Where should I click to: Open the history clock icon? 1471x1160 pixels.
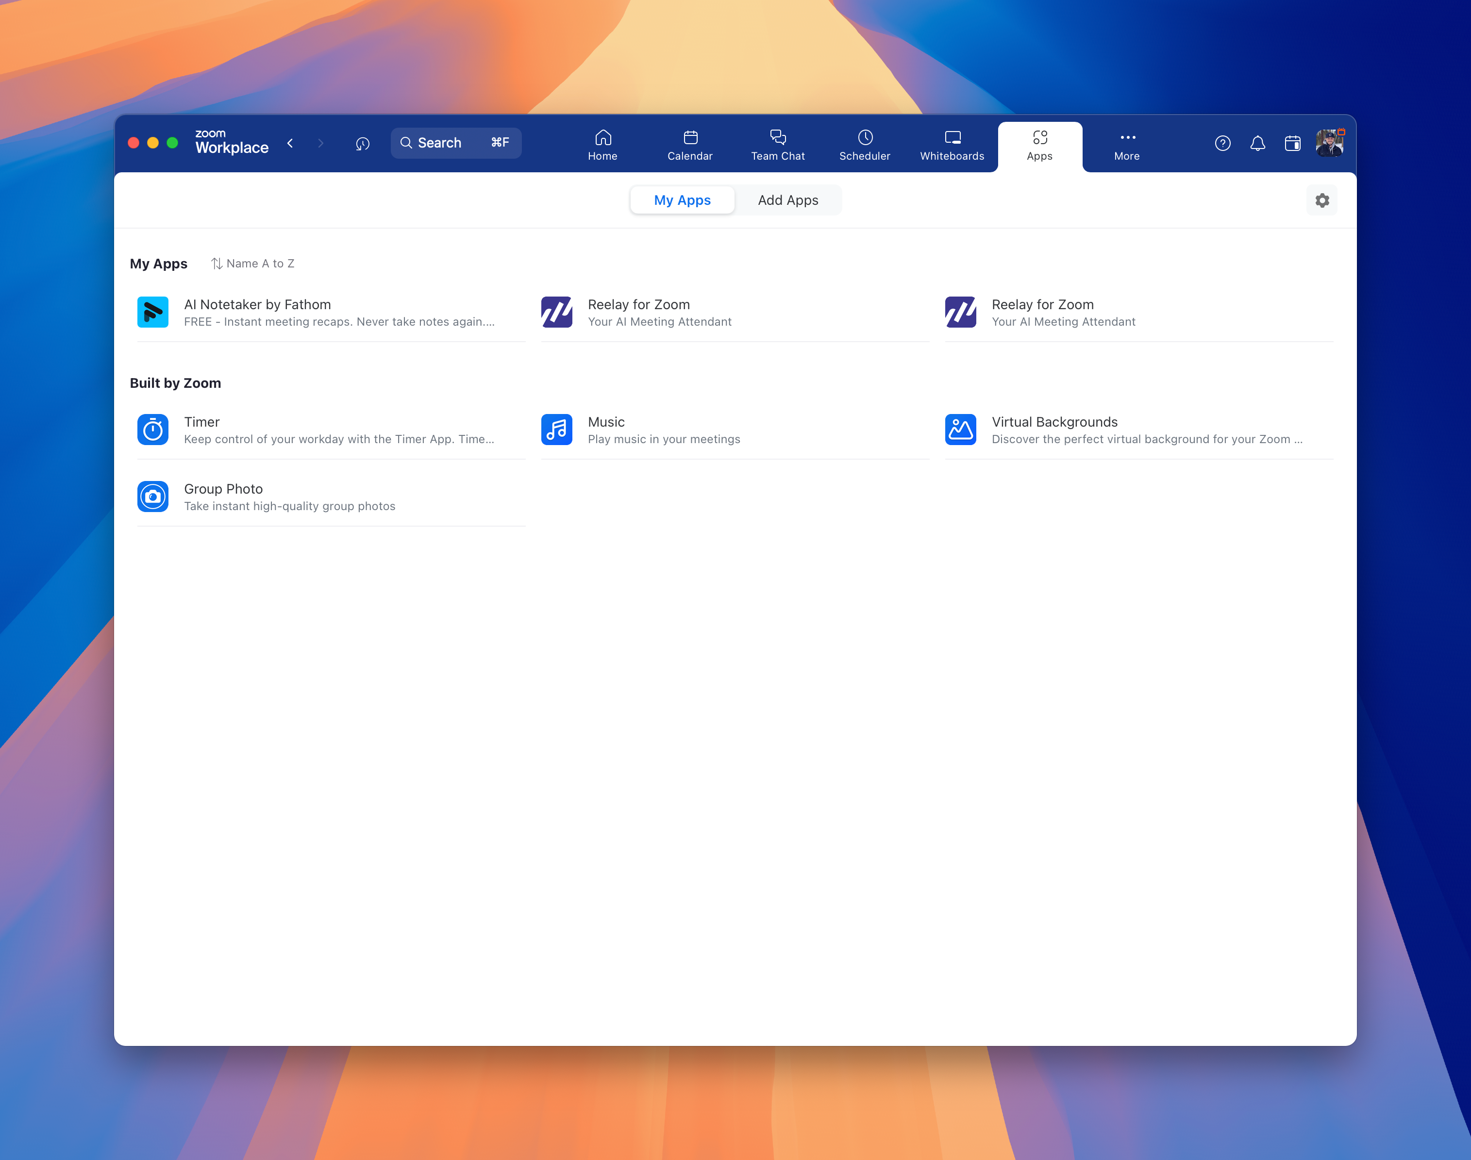[x=363, y=143]
